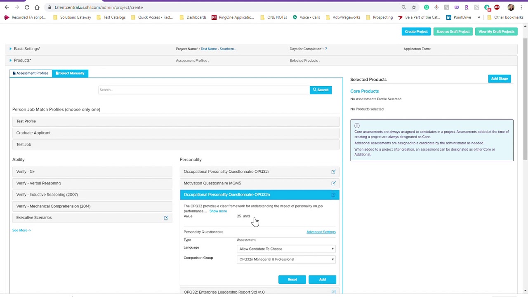Open edit icon for OPQ32r questionnaire
The height and width of the screenshot is (297, 528).
(x=333, y=172)
